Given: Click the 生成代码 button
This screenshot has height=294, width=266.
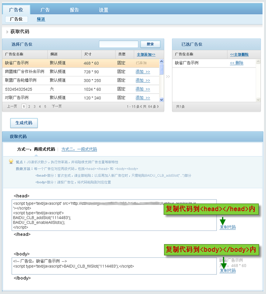Looking at the screenshot, I should pyautogui.click(x=24, y=123).
